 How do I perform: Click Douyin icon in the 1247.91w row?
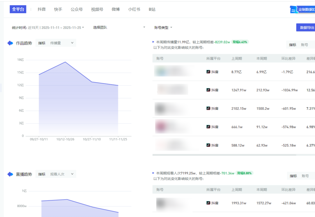(208, 90)
